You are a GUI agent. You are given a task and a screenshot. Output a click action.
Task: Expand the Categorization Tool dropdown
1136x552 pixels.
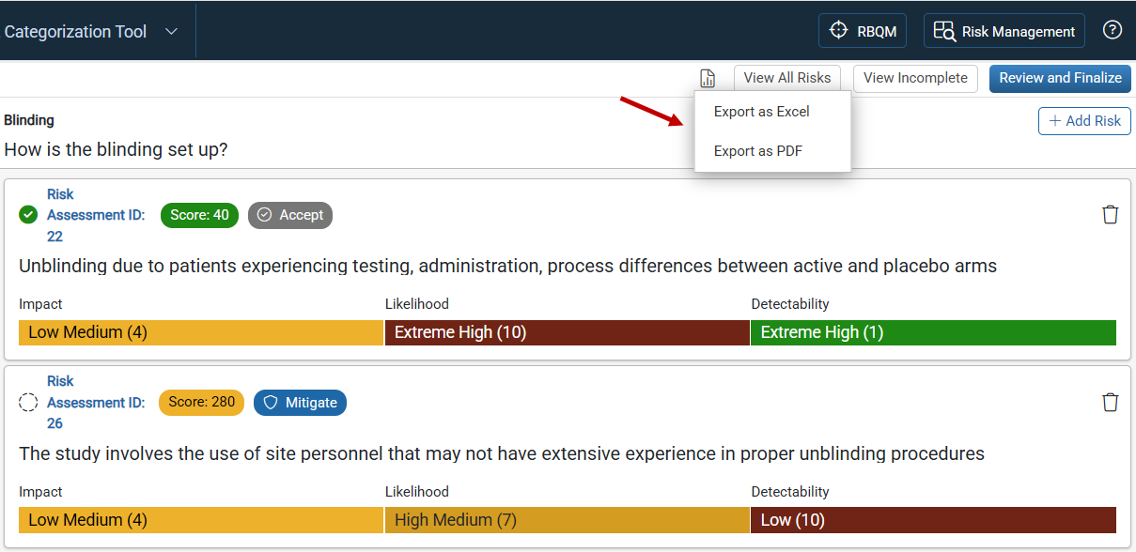point(171,31)
